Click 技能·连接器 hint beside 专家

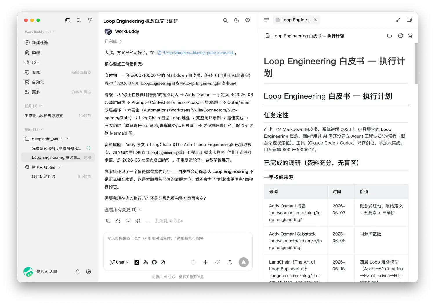click(81, 72)
